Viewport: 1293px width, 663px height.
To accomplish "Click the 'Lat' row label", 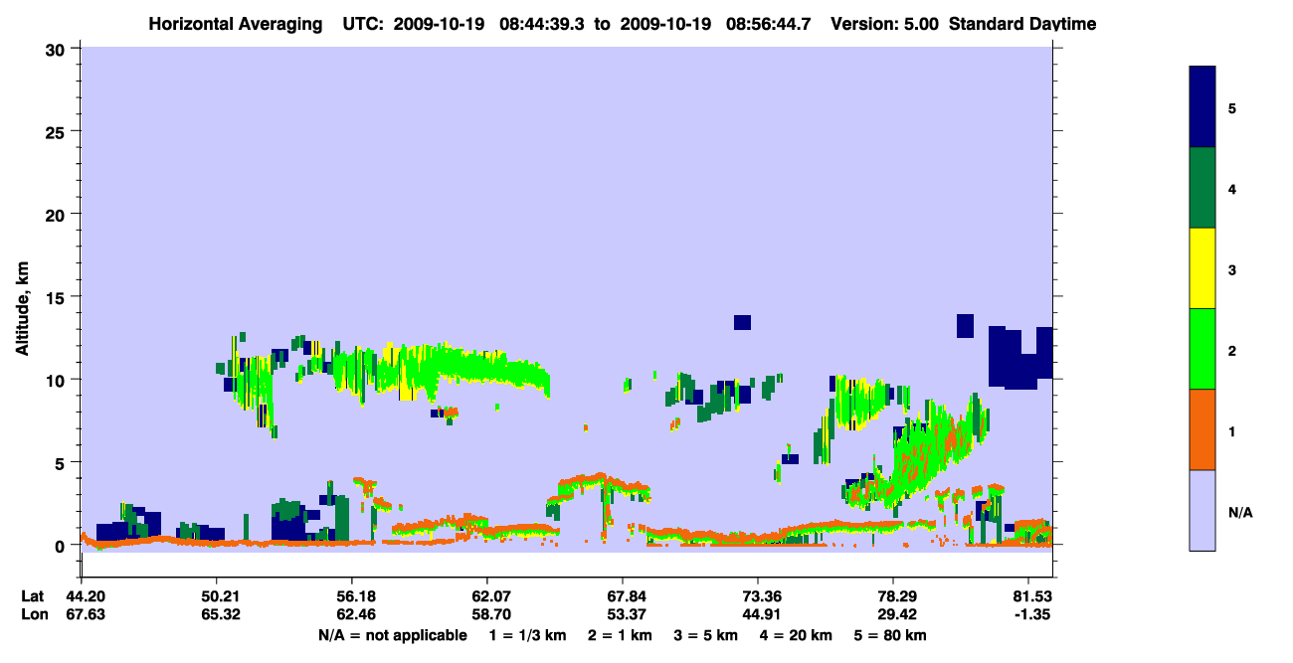I will 31,596.
